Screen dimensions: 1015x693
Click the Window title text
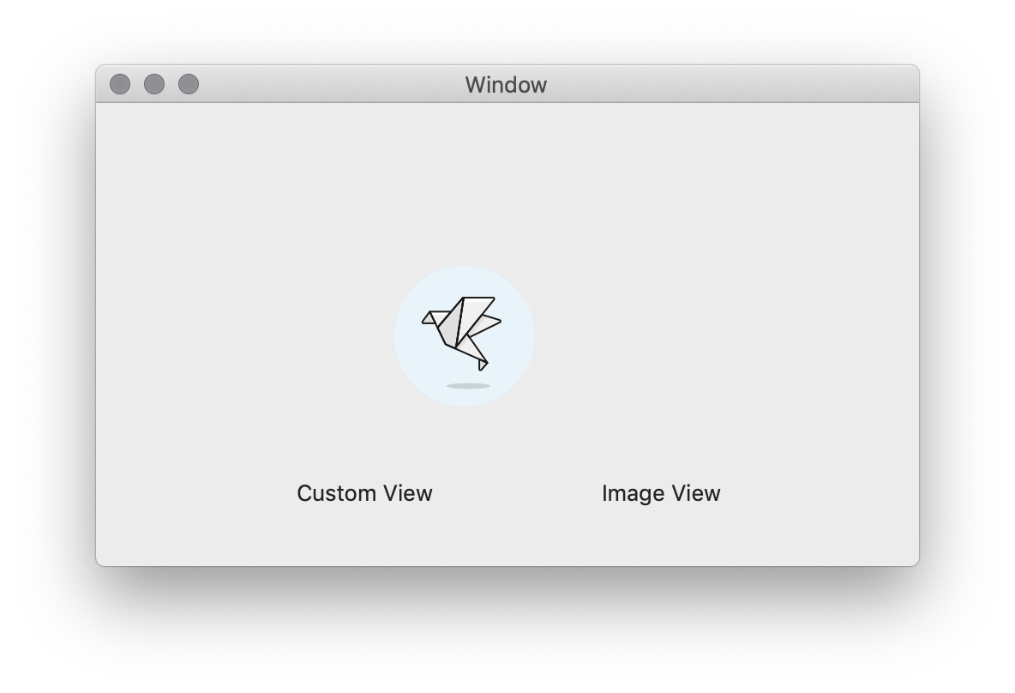[506, 85]
